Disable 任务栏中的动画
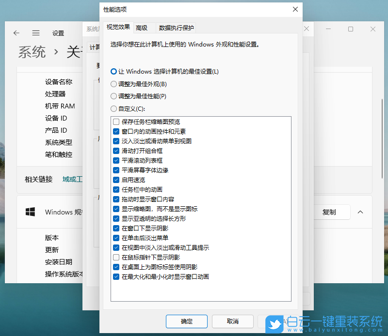 point(116,189)
